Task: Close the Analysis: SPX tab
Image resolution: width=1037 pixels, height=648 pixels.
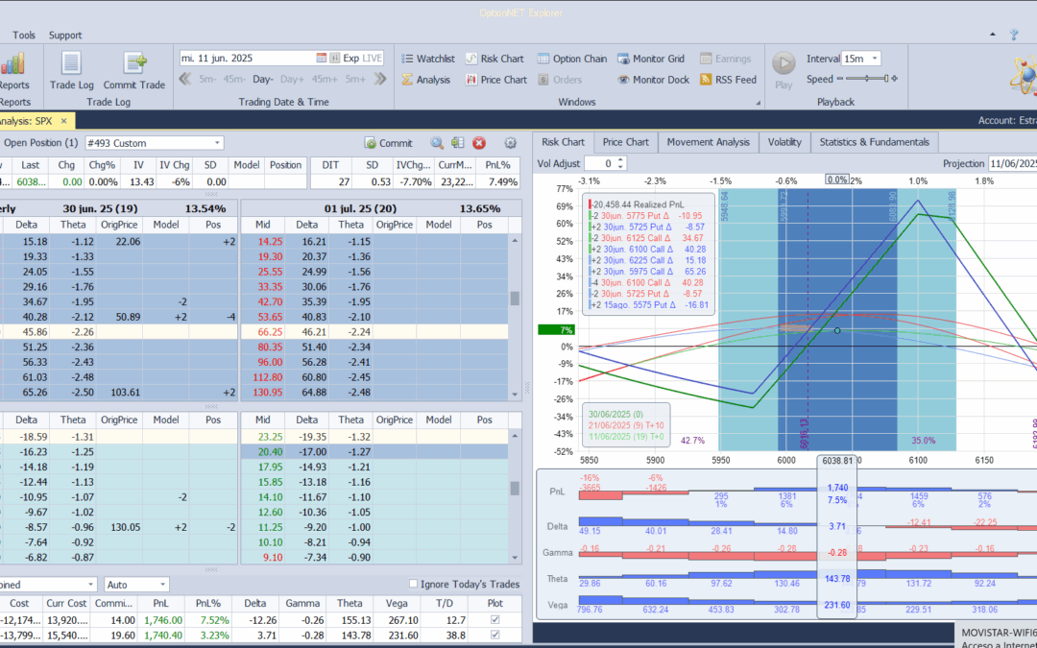Action: tap(64, 121)
